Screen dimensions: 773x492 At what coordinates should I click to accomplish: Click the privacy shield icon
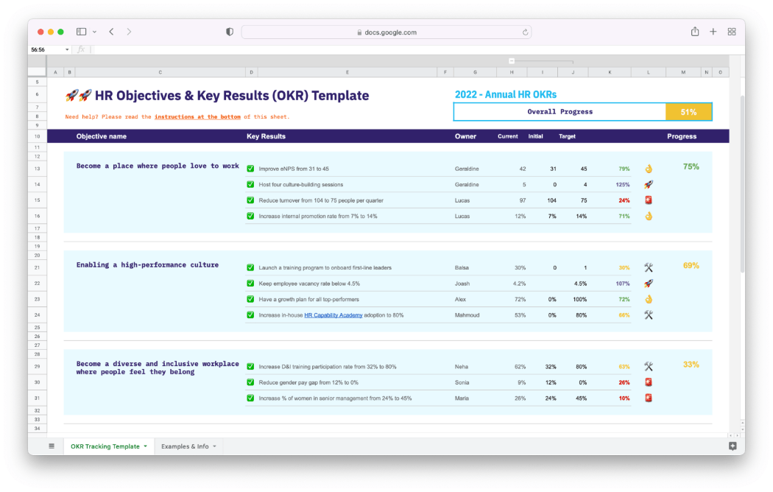[x=230, y=32]
